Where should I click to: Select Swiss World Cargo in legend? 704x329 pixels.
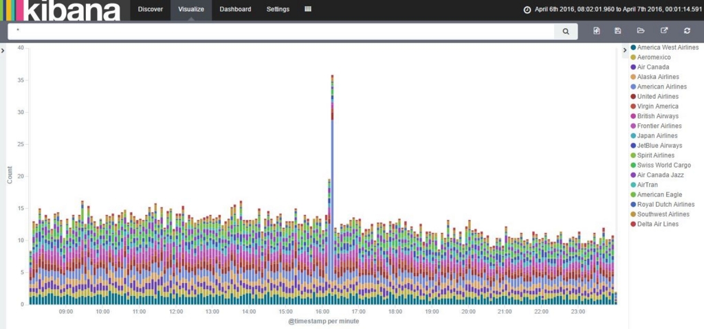[x=664, y=165]
